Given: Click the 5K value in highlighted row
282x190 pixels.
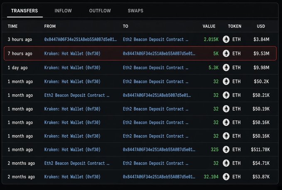Looking at the screenshot, I should pyautogui.click(x=216, y=53).
